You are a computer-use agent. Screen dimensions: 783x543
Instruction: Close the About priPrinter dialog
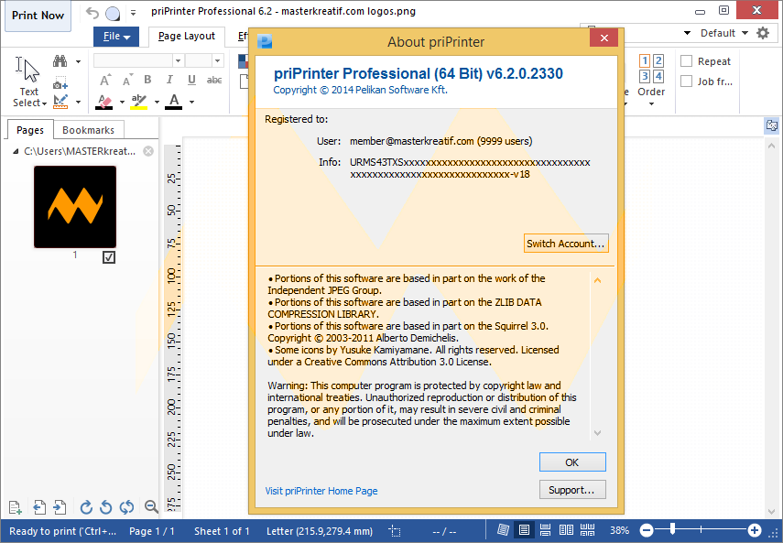pyautogui.click(x=604, y=38)
